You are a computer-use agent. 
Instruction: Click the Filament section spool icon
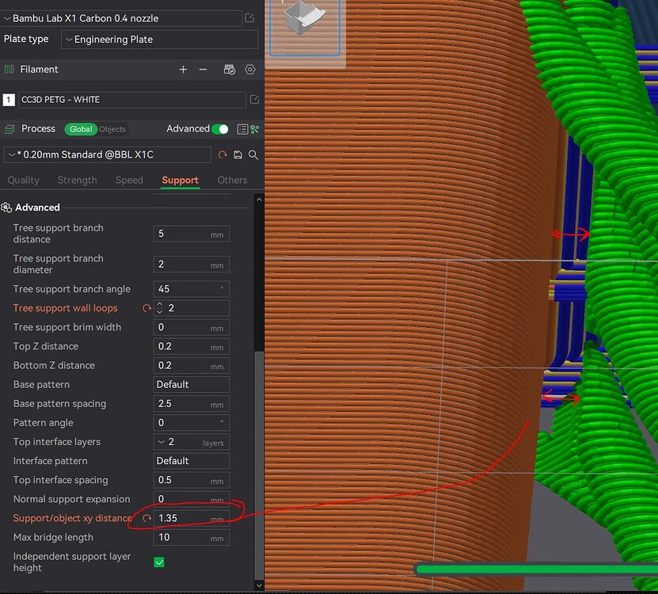(x=10, y=69)
